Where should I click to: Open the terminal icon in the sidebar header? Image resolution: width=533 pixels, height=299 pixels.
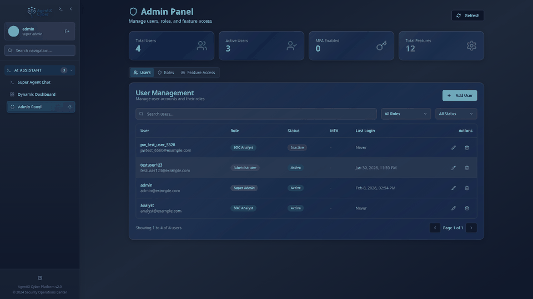61,9
